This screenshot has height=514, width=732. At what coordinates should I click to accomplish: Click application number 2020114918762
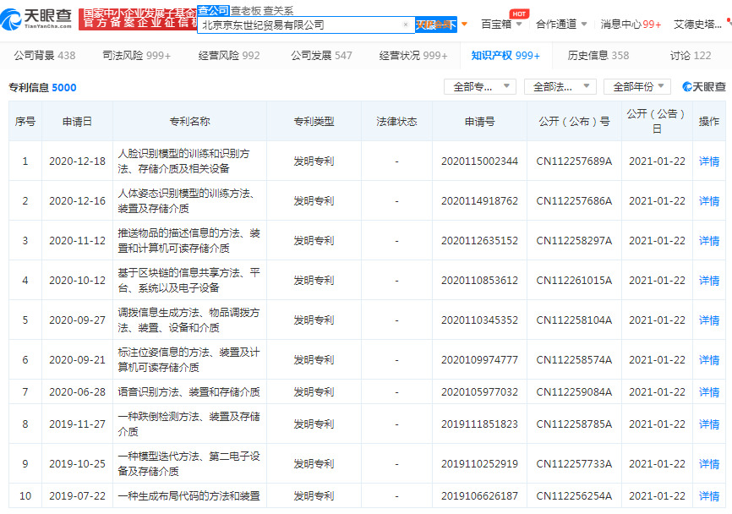[x=479, y=200]
